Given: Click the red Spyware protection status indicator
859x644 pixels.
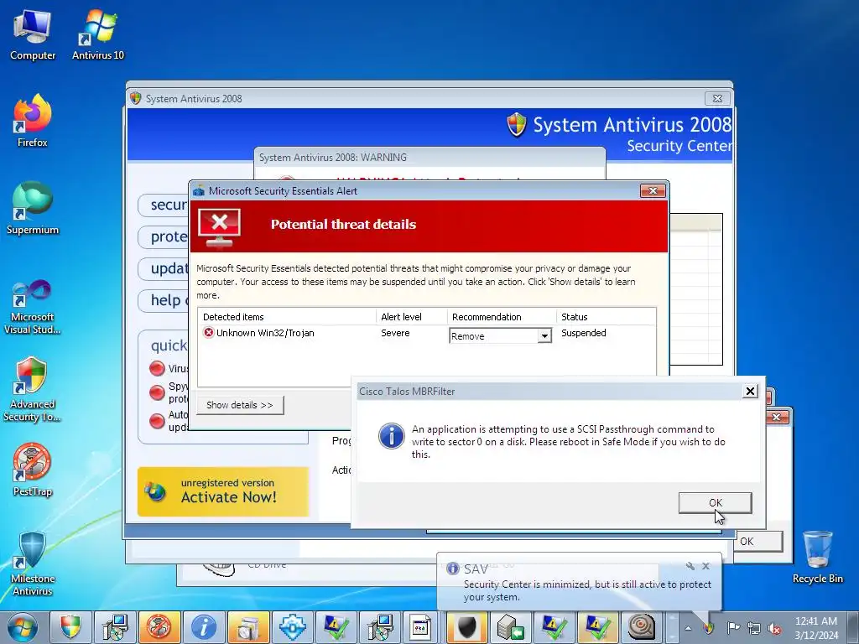Looking at the screenshot, I should tap(157, 392).
